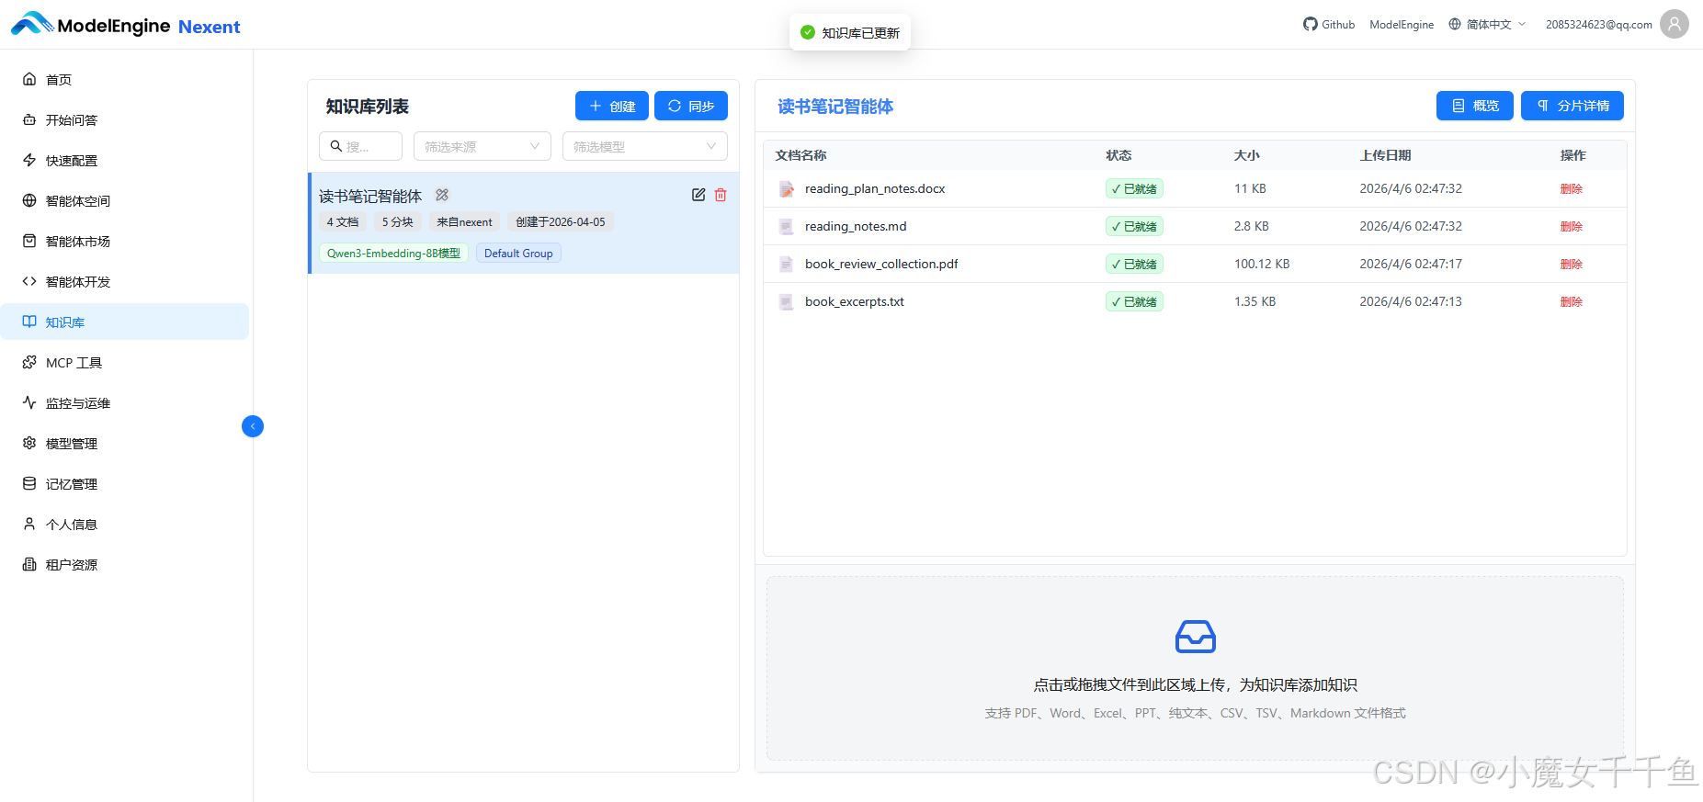1703x802 pixels.
Task: Click file icon of reading_notes.md
Action: point(787,226)
